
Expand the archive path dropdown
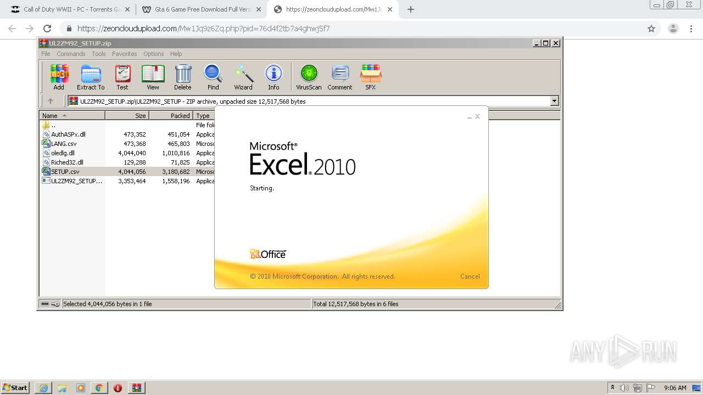pyautogui.click(x=554, y=101)
